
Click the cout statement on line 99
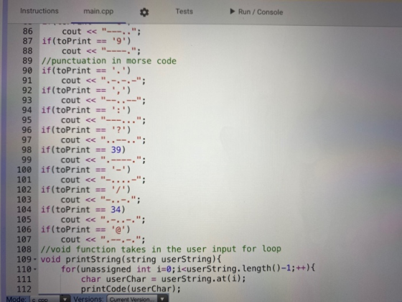click(103, 160)
